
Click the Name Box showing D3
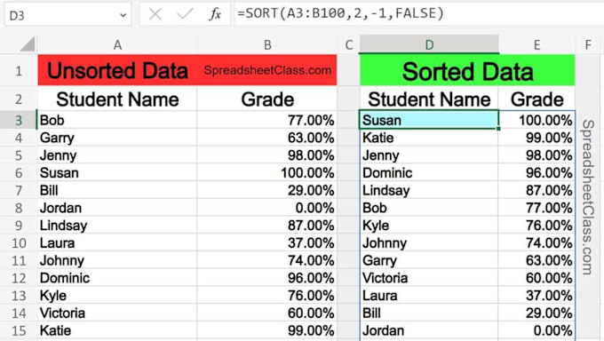tap(68, 15)
